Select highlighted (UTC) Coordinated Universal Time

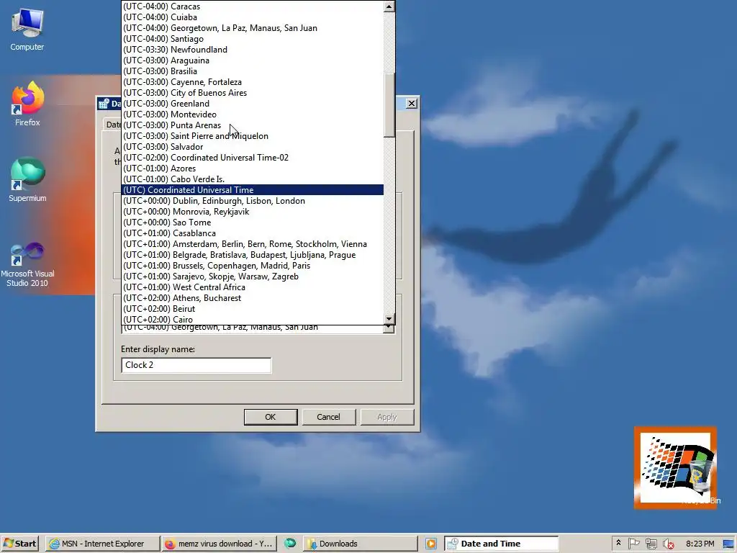[253, 190]
